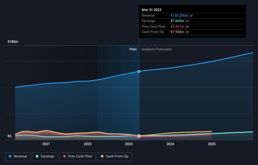Click the 2024 axis label

coord(170,144)
